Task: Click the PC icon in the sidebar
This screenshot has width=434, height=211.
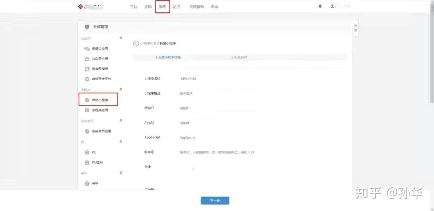Action: (87, 152)
